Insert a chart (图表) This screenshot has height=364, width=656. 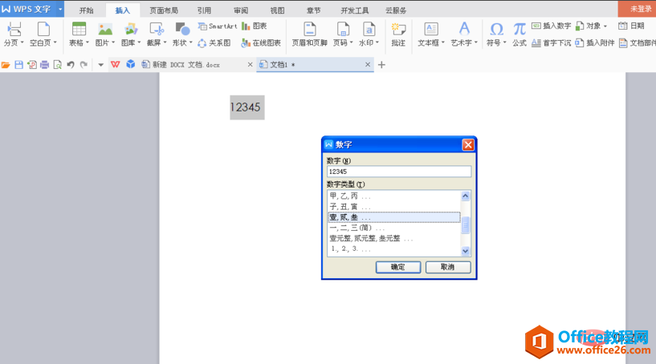[255, 26]
